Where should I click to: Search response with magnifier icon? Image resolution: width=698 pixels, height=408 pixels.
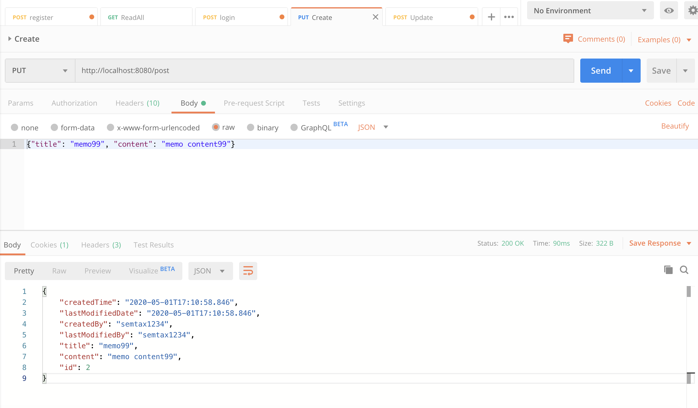pos(684,270)
